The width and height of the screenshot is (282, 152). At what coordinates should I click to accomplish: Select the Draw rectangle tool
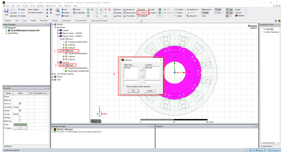coord(88,9)
